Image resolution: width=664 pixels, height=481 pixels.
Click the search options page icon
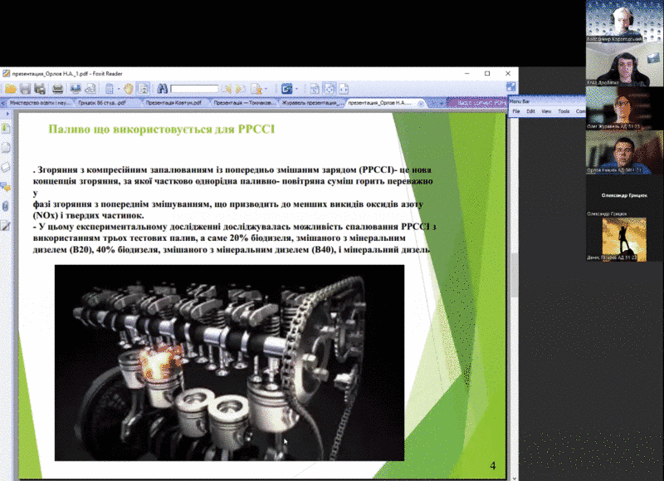[x=256, y=89]
